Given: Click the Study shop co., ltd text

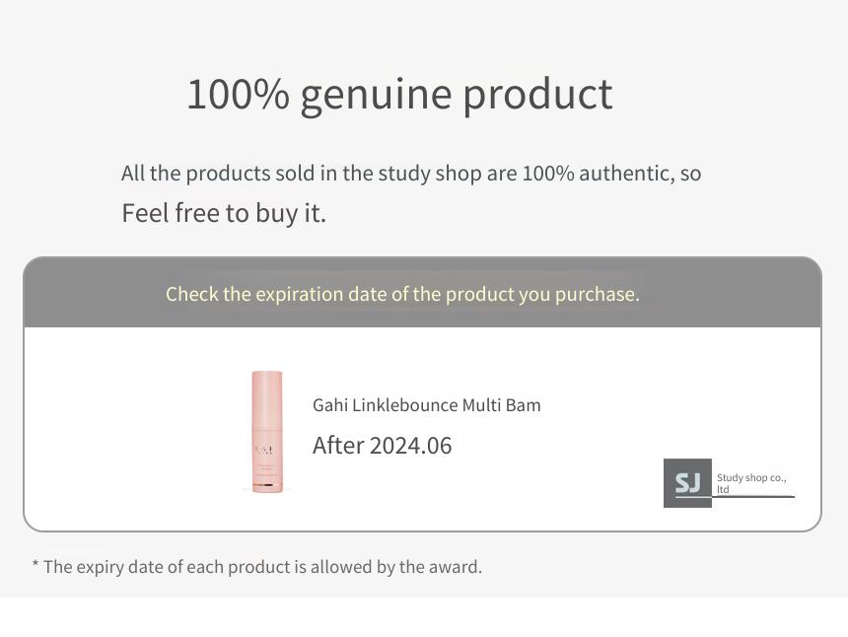Looking at the screenshot, I should click(751, 483).
